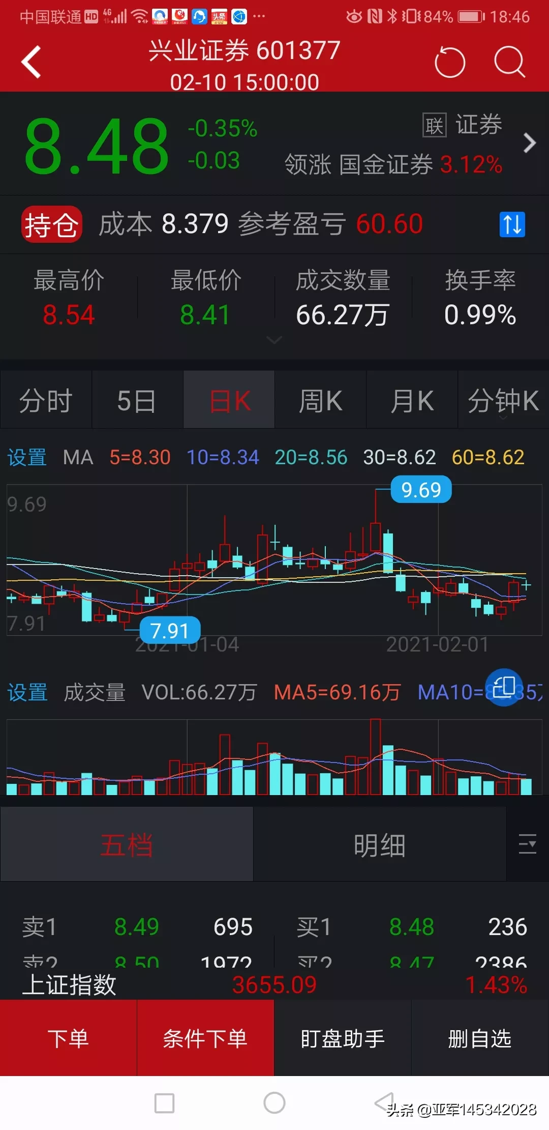This screenshot has height=1130, width=549.
Task: Switch to 5日 chart tab
Action: tap(137, 400)
